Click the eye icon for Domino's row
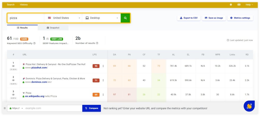The image size is (260, 116). (x=13, y=80)
